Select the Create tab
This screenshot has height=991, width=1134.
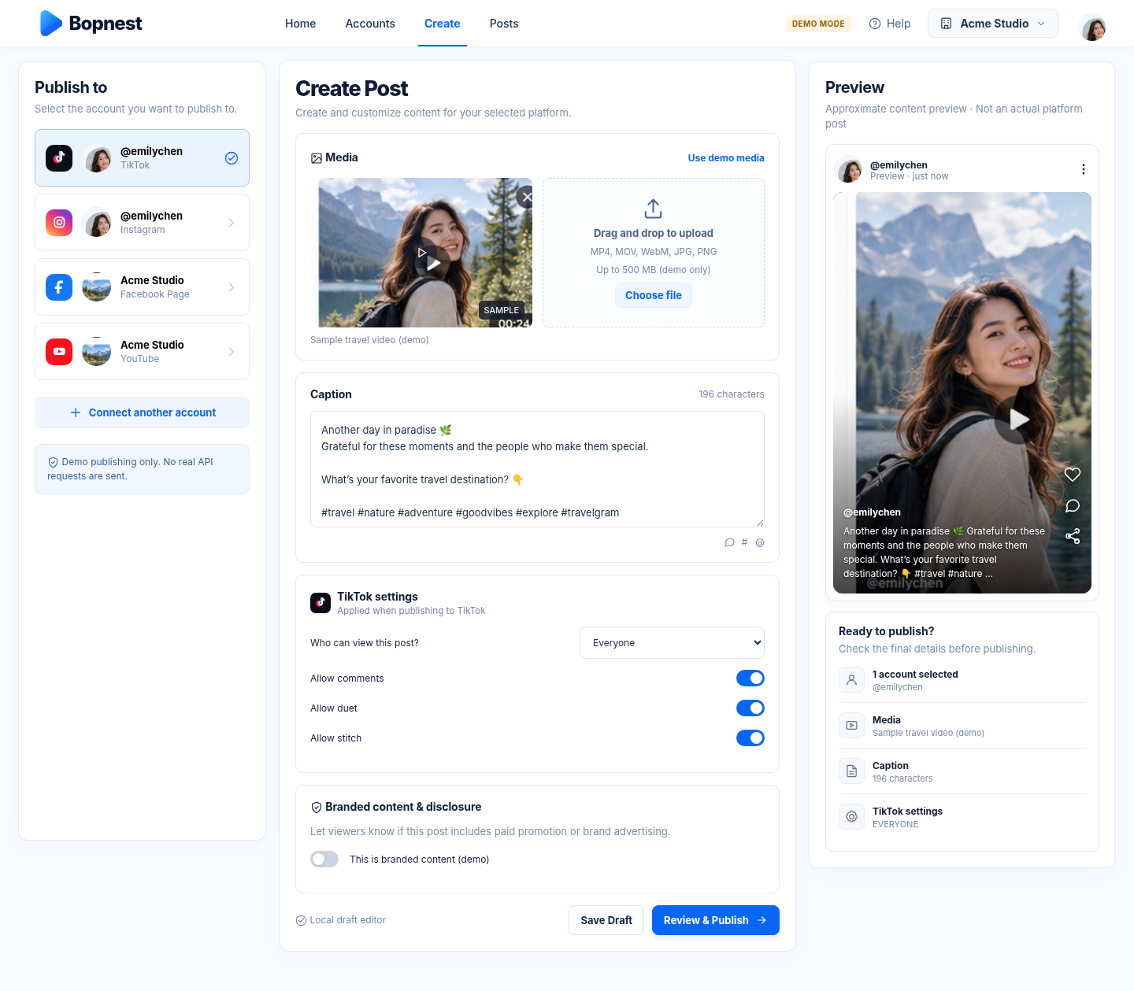click(443, 24)
